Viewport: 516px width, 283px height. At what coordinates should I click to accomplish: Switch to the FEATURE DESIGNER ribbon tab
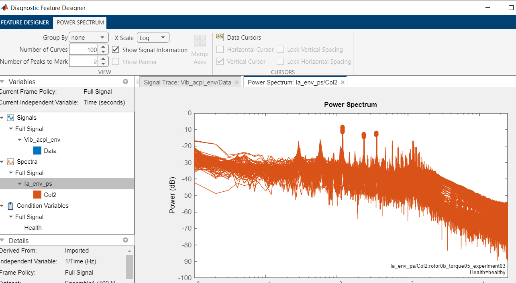point(25,22)
